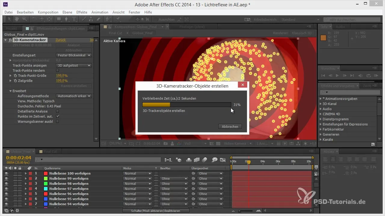The height and width of the screenshot is (216, 385).
Task: Open the Fenster menu
Action: coord(134,12)
